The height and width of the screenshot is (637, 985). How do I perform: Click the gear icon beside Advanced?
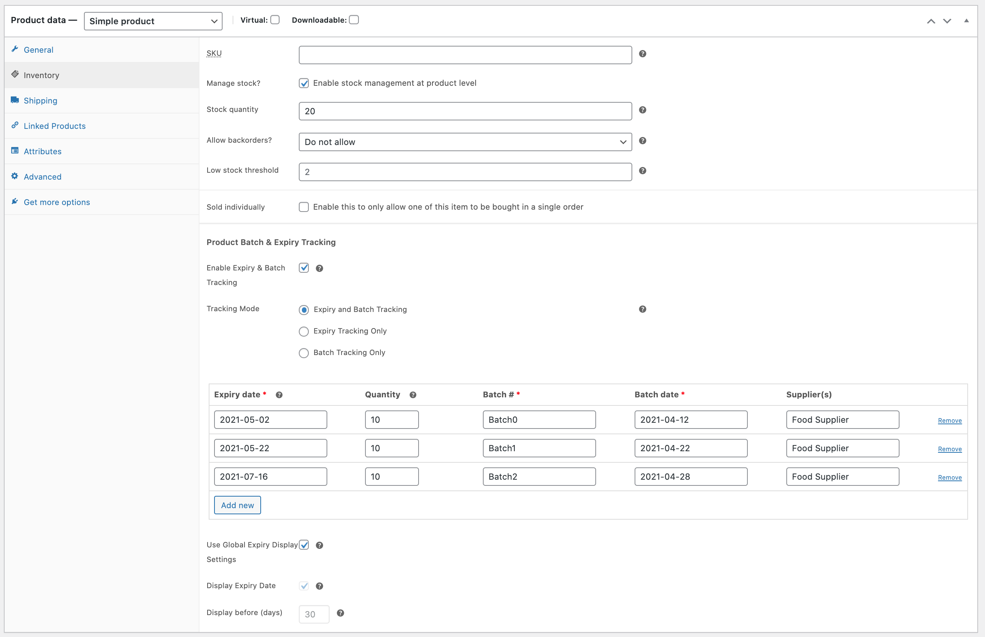(x=15, y=177)
